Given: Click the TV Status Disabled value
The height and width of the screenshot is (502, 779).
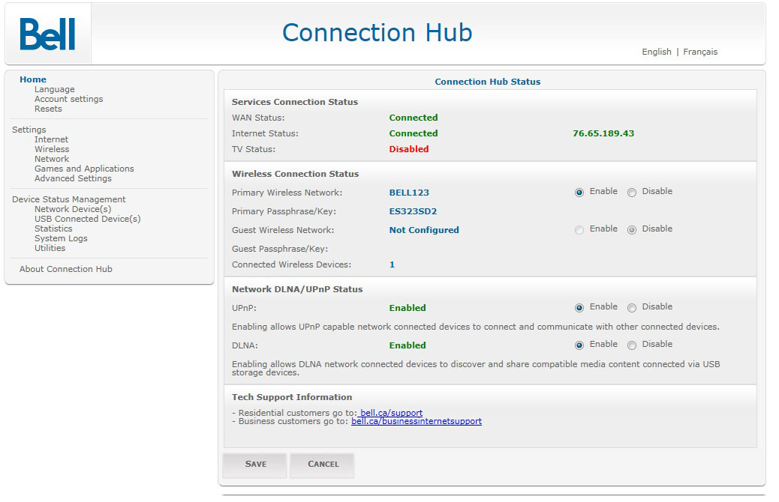Looking at the screenshot, I should (x=409, y=149).
